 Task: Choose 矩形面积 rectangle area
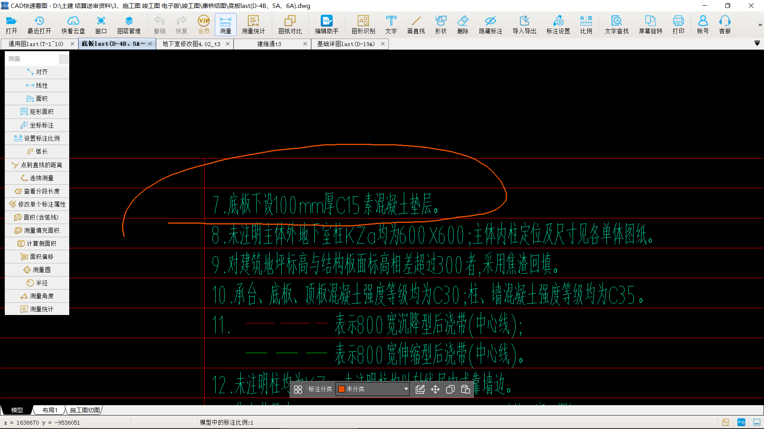pyautogui.click(x=37, y=112)
